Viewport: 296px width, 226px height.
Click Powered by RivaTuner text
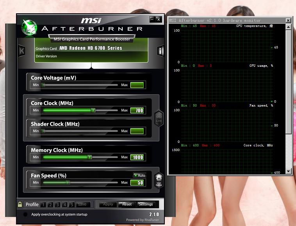pos(143,220)
